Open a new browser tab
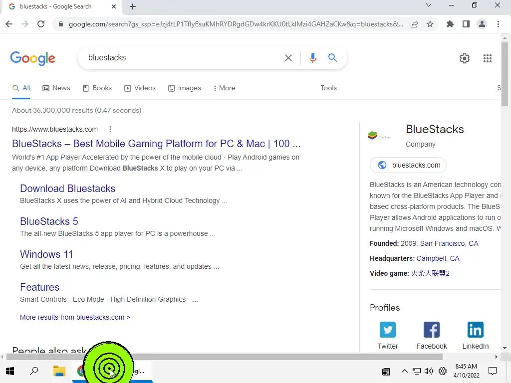Image resolution: width=511 pixels, height=383 pixels. pos(133,6)
